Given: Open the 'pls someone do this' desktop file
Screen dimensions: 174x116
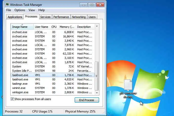Looking at the screenshot, I should click(x=128, y=89).
